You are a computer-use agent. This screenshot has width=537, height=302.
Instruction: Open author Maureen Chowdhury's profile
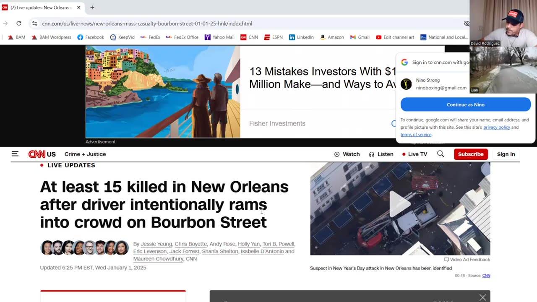tap(158, 259)
